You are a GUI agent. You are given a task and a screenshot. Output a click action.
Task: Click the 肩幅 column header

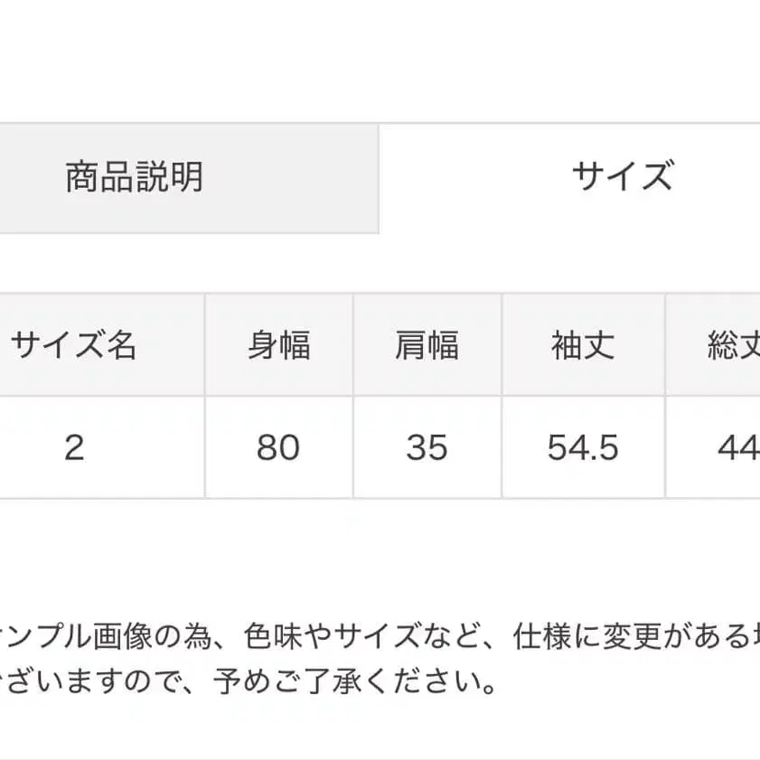click(x=427, y=346)
